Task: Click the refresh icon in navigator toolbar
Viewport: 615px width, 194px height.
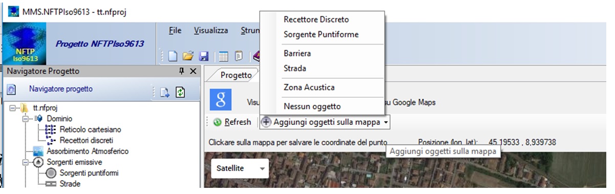Action: [180, 92]
